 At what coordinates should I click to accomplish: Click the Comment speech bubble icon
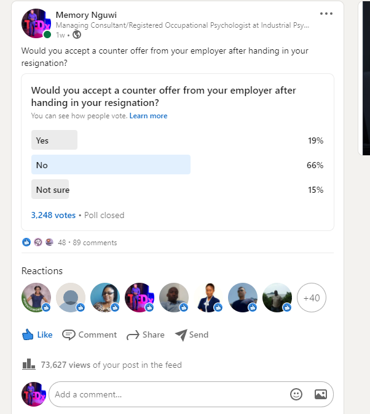click(68, 335)
